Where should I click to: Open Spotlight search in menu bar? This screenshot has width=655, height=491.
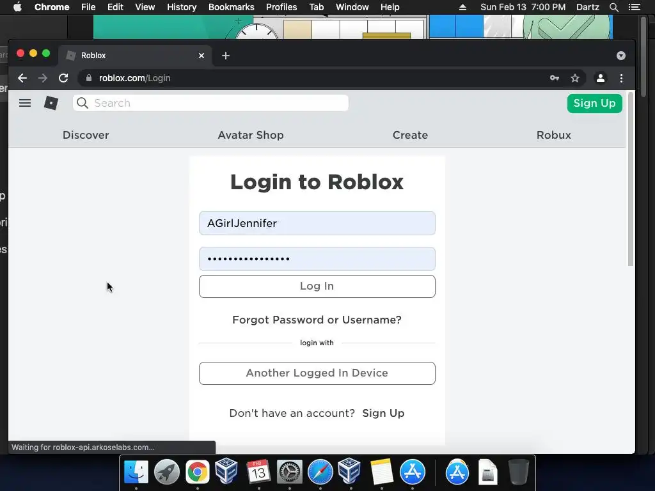(613, 7)
